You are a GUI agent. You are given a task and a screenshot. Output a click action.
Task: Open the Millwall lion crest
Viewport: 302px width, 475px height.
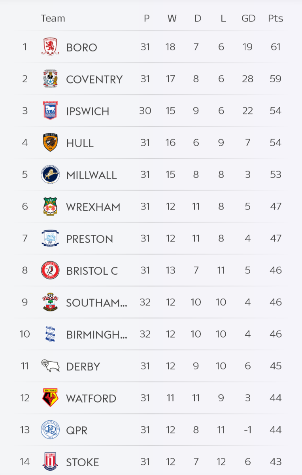[50, 175]
